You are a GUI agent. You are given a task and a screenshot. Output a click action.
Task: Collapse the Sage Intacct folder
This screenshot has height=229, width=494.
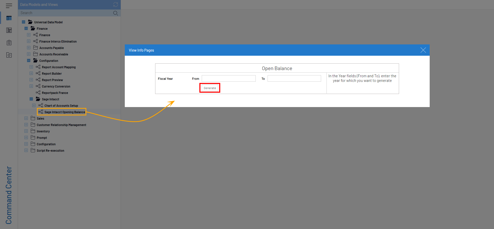(x=31, y=99)
